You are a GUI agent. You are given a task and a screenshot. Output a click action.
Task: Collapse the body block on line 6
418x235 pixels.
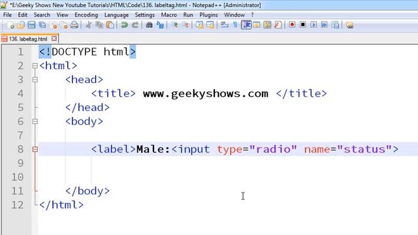[x=35, y=121]
